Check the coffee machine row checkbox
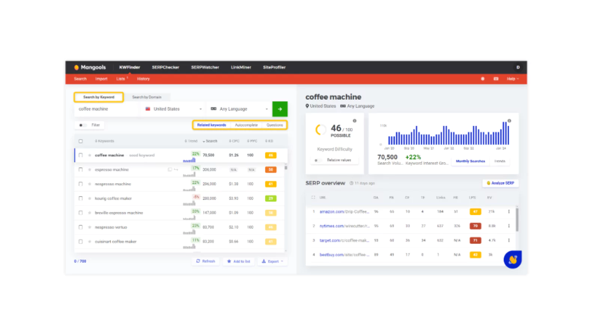 click(80, 155)
